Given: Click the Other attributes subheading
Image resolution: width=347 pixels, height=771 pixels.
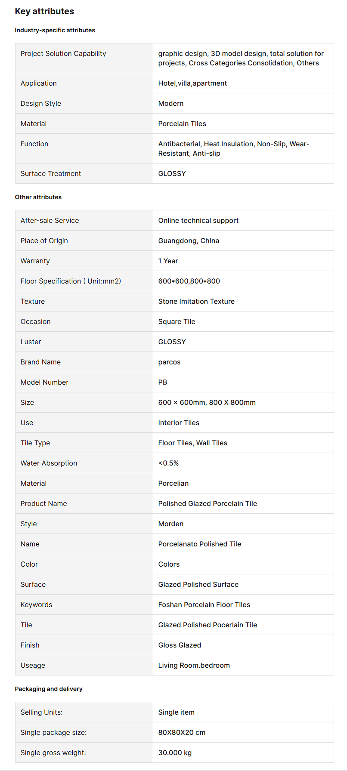Looking at the screenshot, I should [38, 197].
